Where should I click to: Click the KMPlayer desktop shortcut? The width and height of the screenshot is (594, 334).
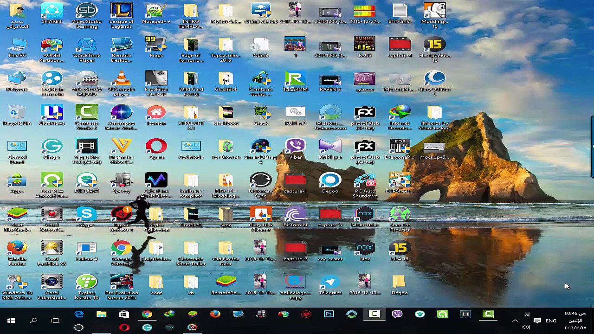[x=330, y=149]
